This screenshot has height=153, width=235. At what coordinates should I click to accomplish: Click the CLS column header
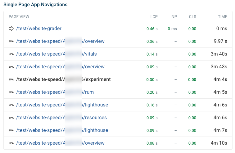(x=192, y=17)
